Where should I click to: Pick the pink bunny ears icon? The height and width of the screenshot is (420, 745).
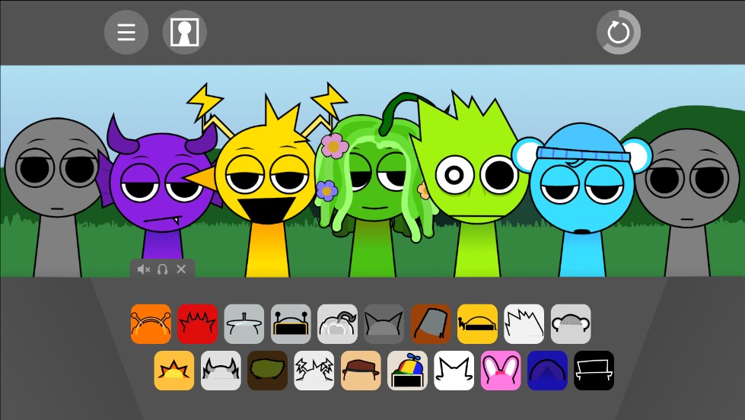[x=501, y=371]
